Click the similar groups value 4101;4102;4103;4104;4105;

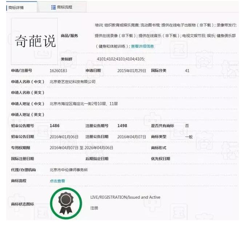(x=121, y=59)
